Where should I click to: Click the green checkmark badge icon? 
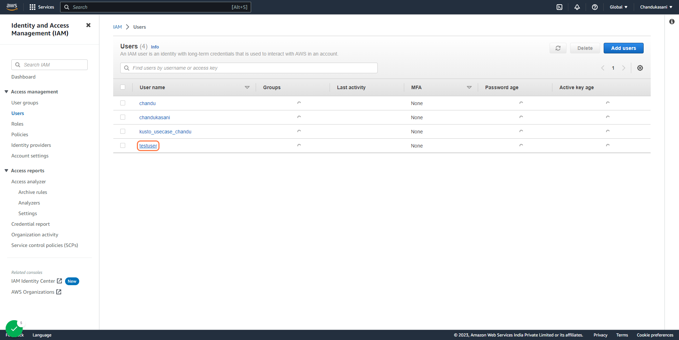point(14,329)
